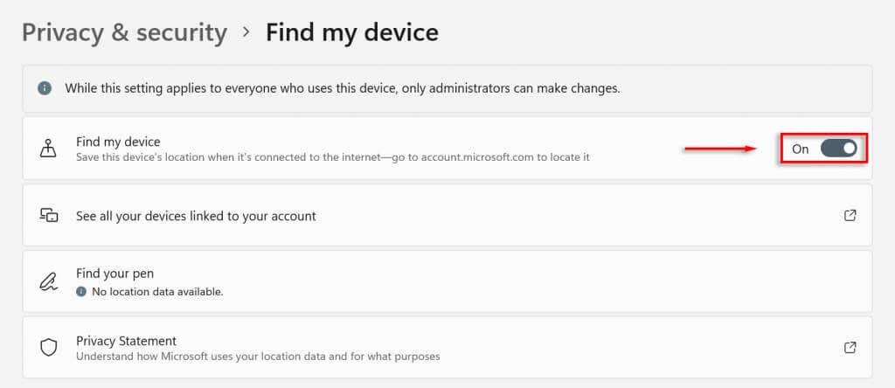Screen dimensions: 895x388
Task: Click the breadcrumb chevron separator
Action: [x=246, y=33]
